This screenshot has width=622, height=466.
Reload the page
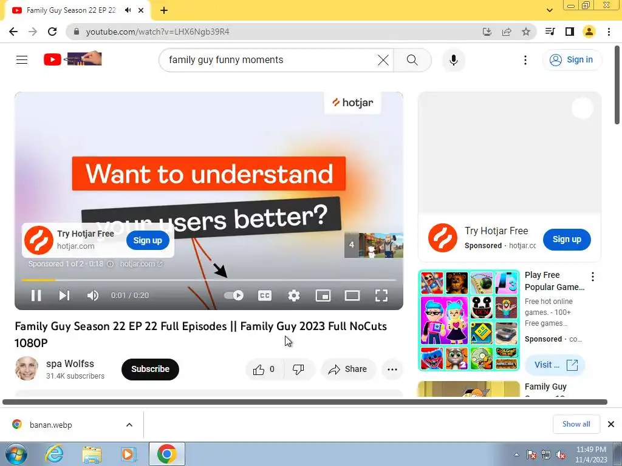(52, 32)
